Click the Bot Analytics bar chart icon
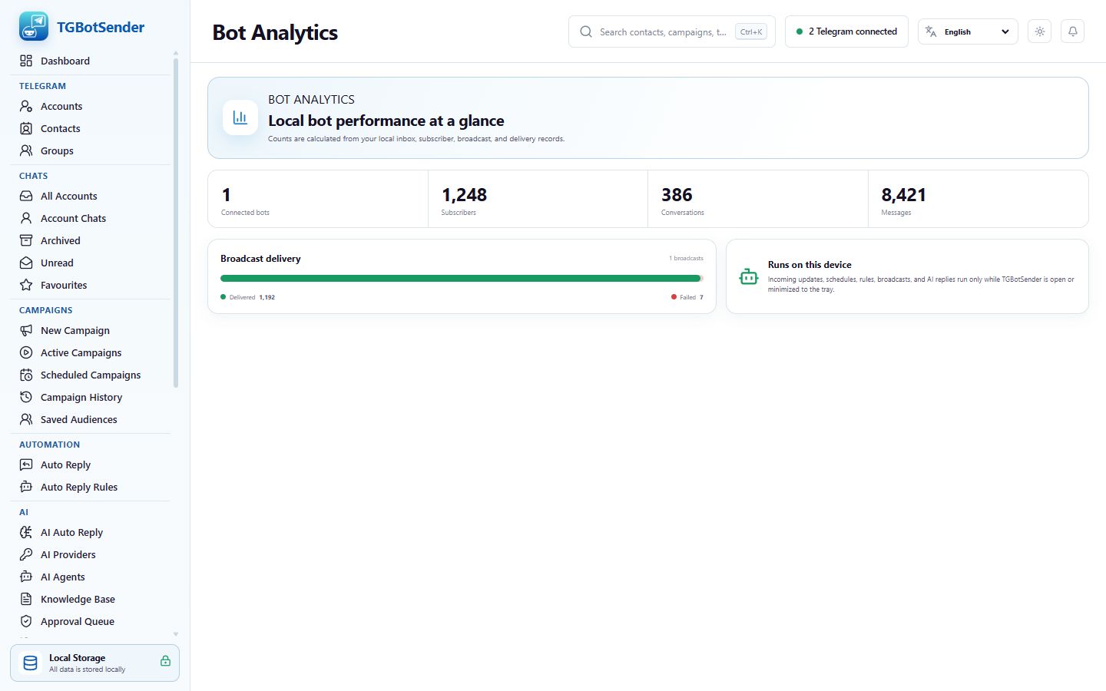Screen dimensions: 1106x691 coord(240,117)
